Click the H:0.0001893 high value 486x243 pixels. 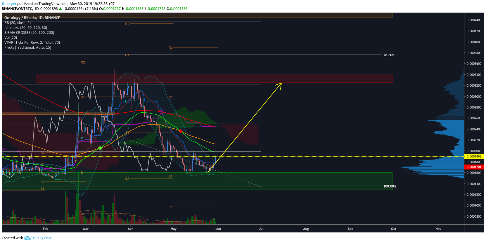coord(133,9)
